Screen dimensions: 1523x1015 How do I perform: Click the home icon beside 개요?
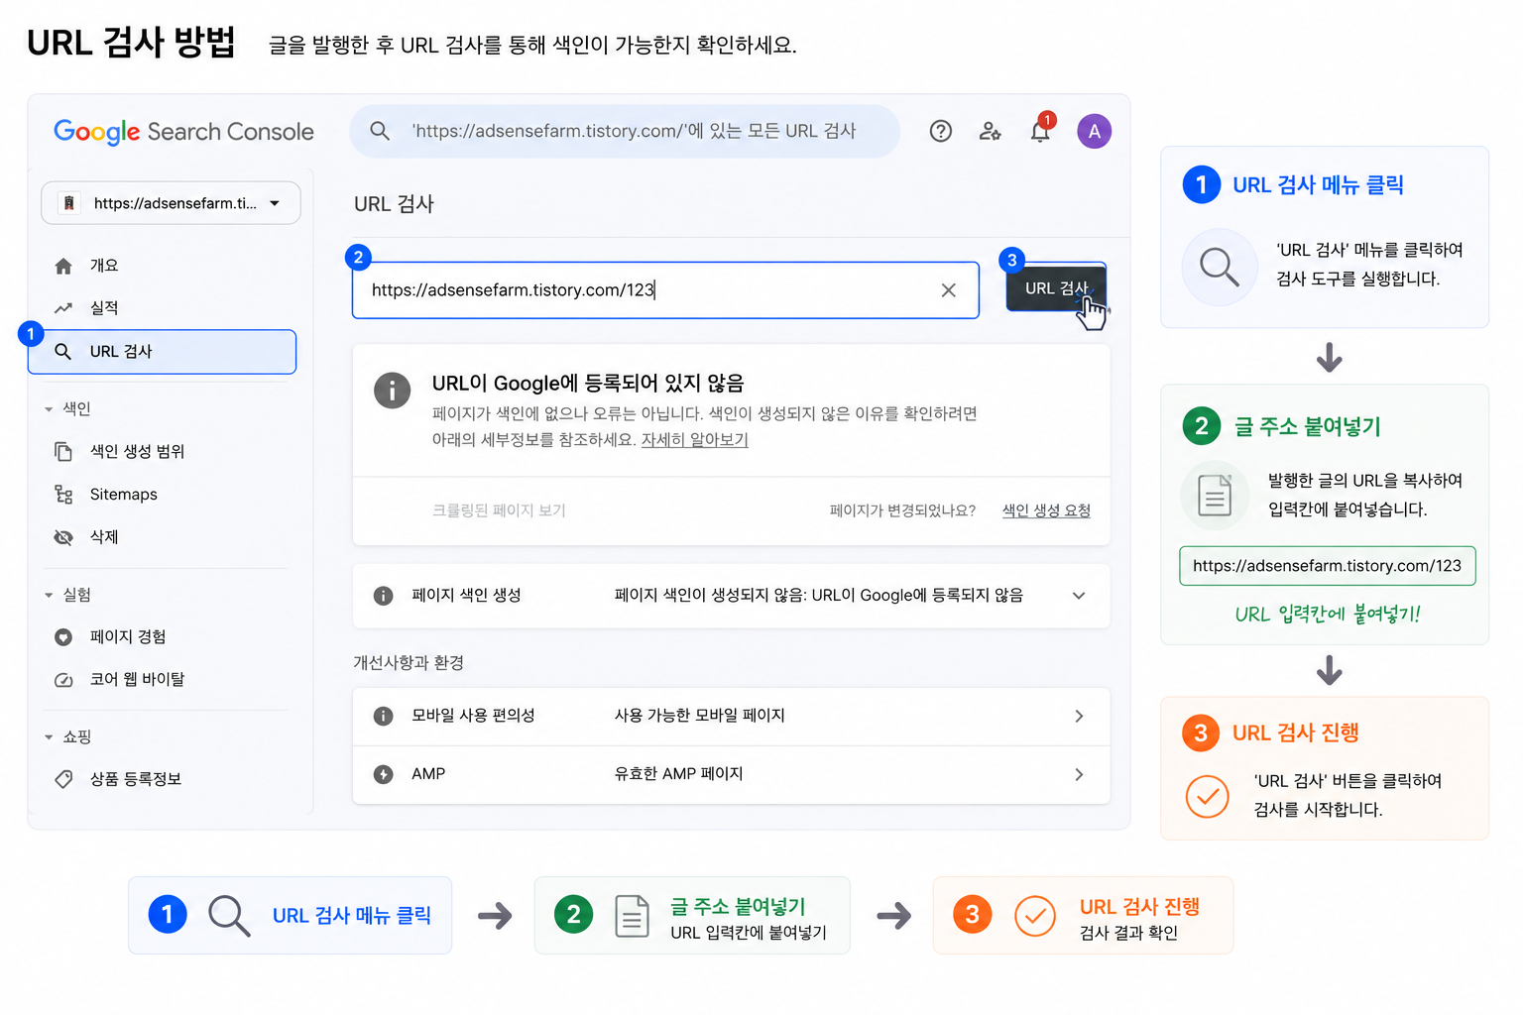63,266
